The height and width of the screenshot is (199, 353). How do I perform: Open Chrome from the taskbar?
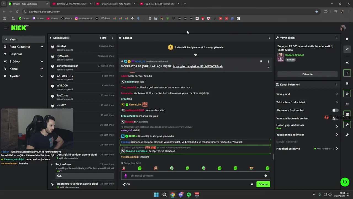(x=173, y=195)
